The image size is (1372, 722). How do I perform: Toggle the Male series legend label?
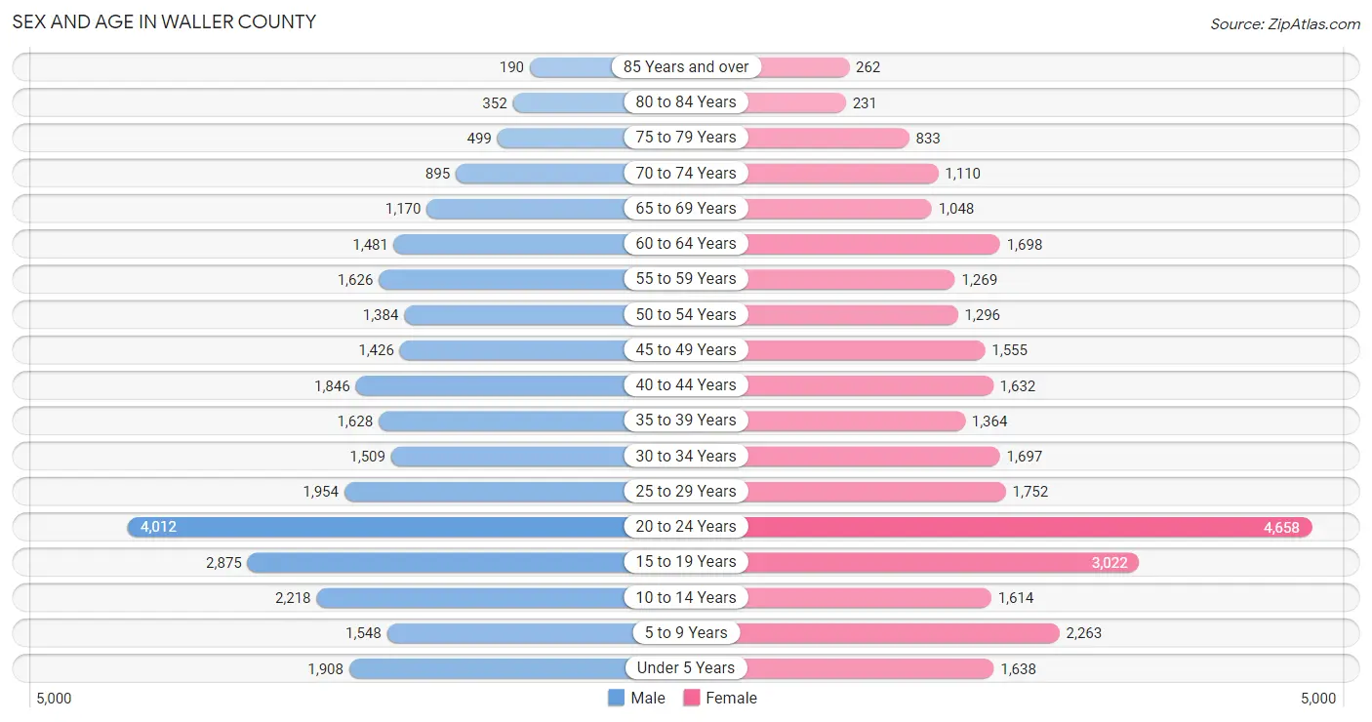[648, 698]
